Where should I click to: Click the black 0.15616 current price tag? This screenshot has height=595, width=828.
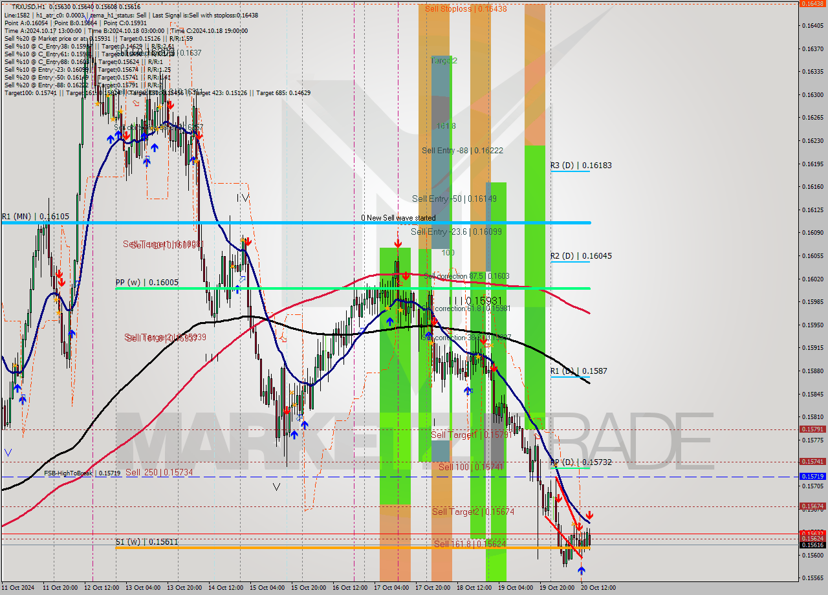click(x=812, y=545)
